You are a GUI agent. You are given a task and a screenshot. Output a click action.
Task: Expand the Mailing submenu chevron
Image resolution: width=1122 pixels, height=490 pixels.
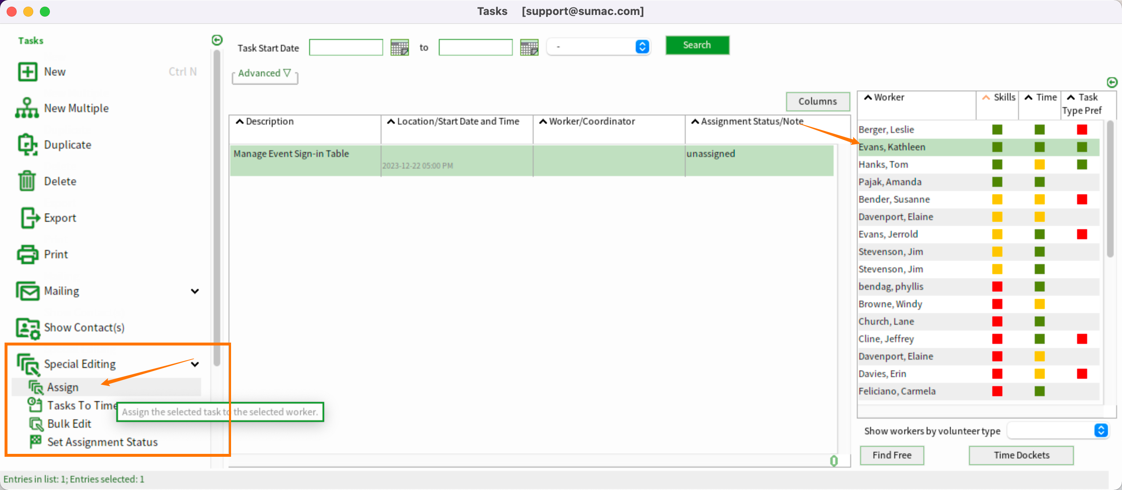pos(195,291)
